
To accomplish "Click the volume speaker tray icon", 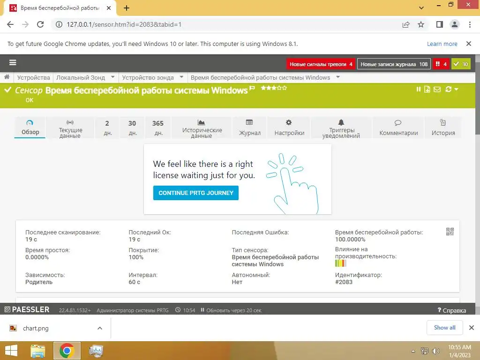I will pos(435,351).
